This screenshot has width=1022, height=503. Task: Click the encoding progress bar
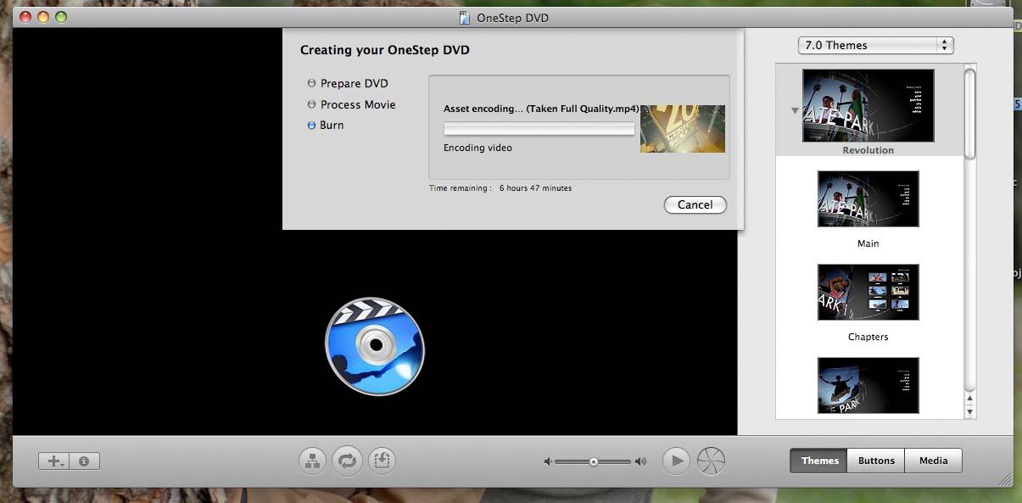pos(539,129)
